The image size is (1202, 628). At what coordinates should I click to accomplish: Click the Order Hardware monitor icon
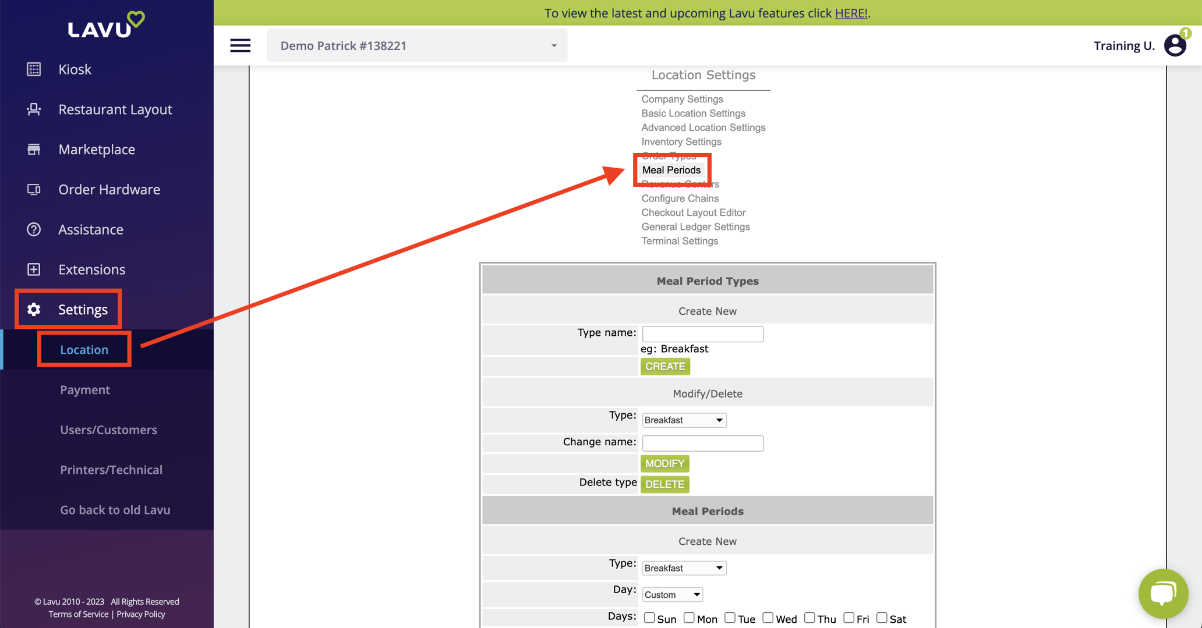point(34,190)
